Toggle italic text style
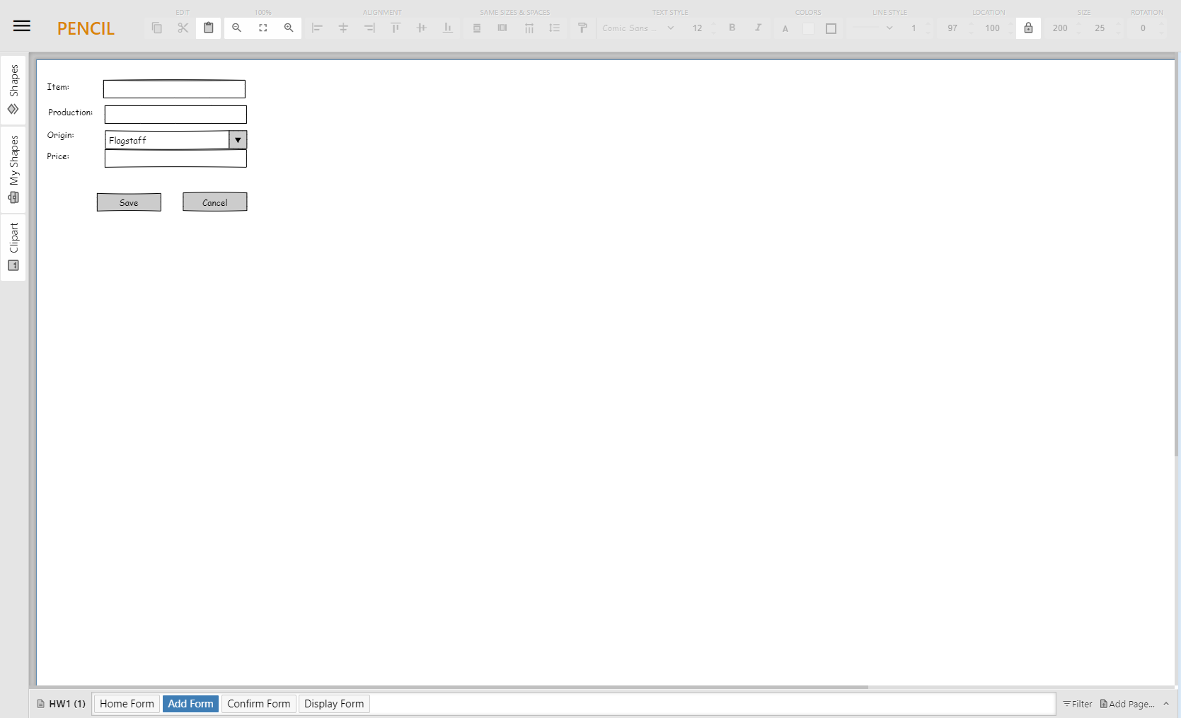Screen dimensions: 1181x718 pos(758,28)
